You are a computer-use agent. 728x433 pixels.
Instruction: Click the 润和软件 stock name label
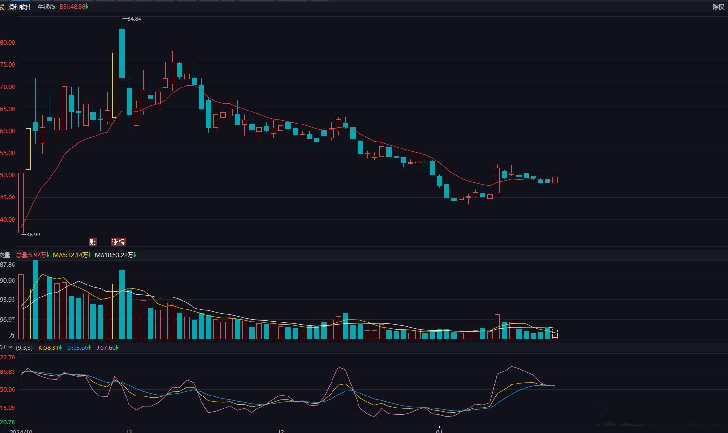click(x=20, y=7)
